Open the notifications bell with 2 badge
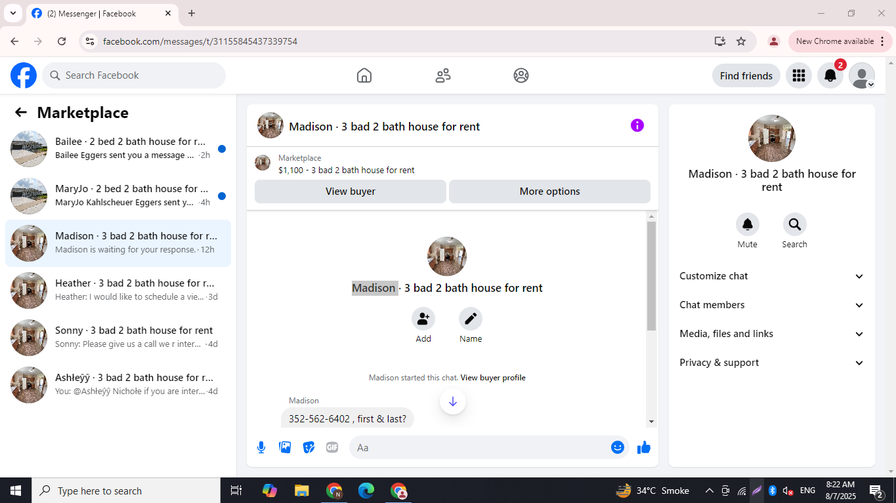The width and height of the screenshot is (896, 503). 830,75
